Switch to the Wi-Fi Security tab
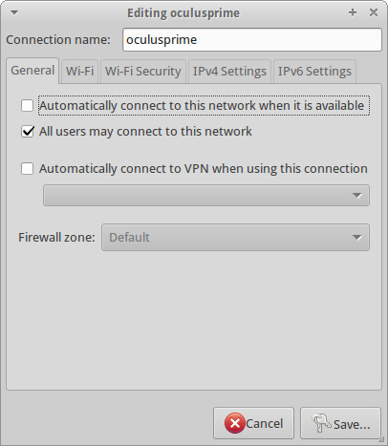The height and width of the screenshot is (446, 388). tap(143, 71)
